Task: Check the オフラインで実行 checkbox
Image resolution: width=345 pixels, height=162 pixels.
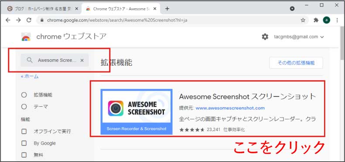Action: (x=24, y=132)
